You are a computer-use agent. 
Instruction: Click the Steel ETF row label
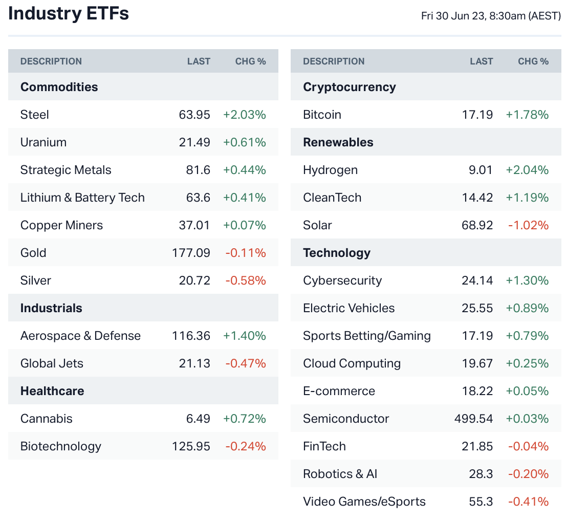coord(35,115)
